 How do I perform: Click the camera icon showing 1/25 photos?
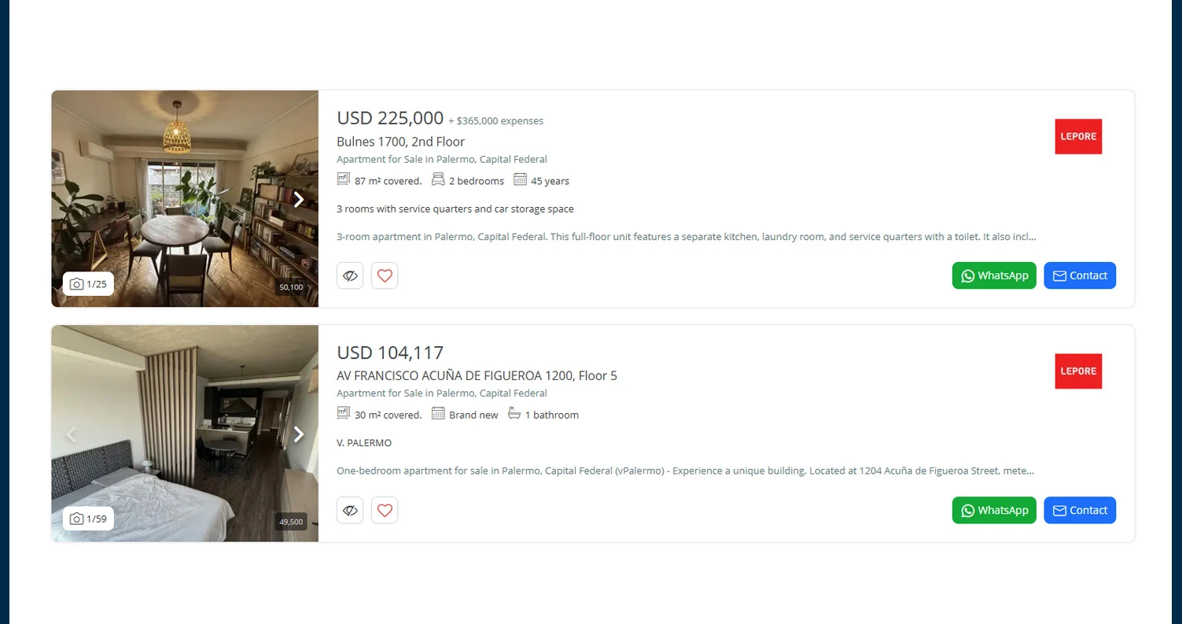click(76, 283)
